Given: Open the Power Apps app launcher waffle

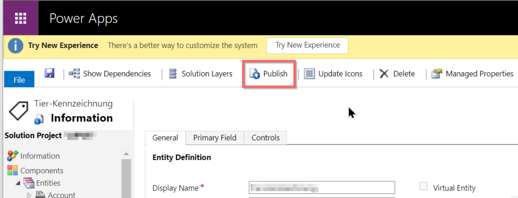Looking at the screenshot, I should pyautogui.click(x=20, y=19).
